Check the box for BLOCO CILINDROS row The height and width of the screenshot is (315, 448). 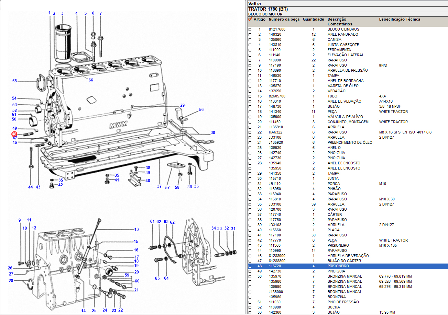click(x=250, y=30)
